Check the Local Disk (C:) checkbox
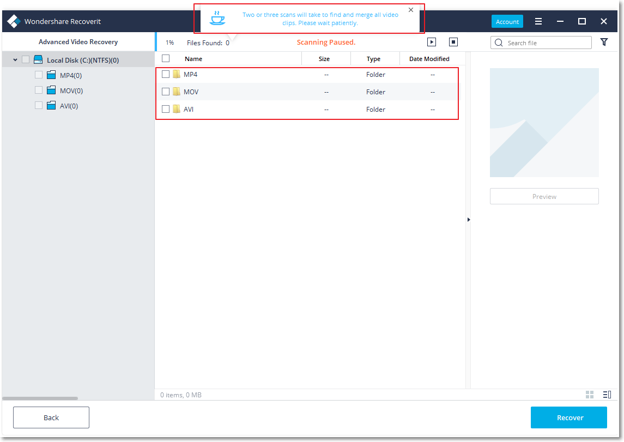The width and height of the screenshot is (624, 442). [26, 59]
